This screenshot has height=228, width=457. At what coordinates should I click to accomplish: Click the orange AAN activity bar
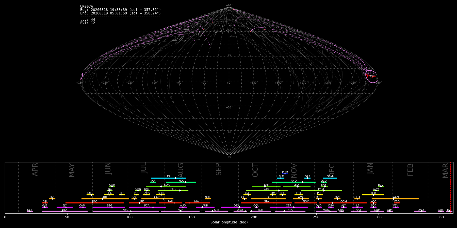(x=395, y=199)
